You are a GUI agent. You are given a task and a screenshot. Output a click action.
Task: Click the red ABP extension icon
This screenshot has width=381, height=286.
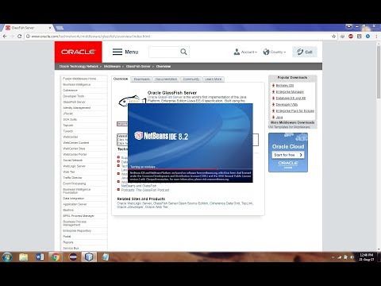pos(351,37)
